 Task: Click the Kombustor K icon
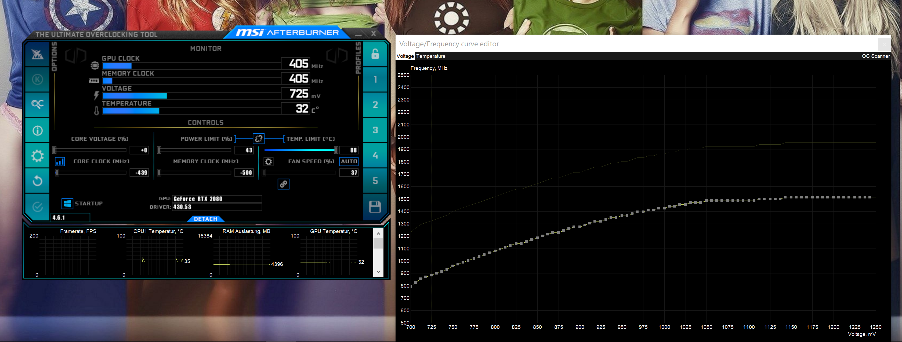coord(38,79)
